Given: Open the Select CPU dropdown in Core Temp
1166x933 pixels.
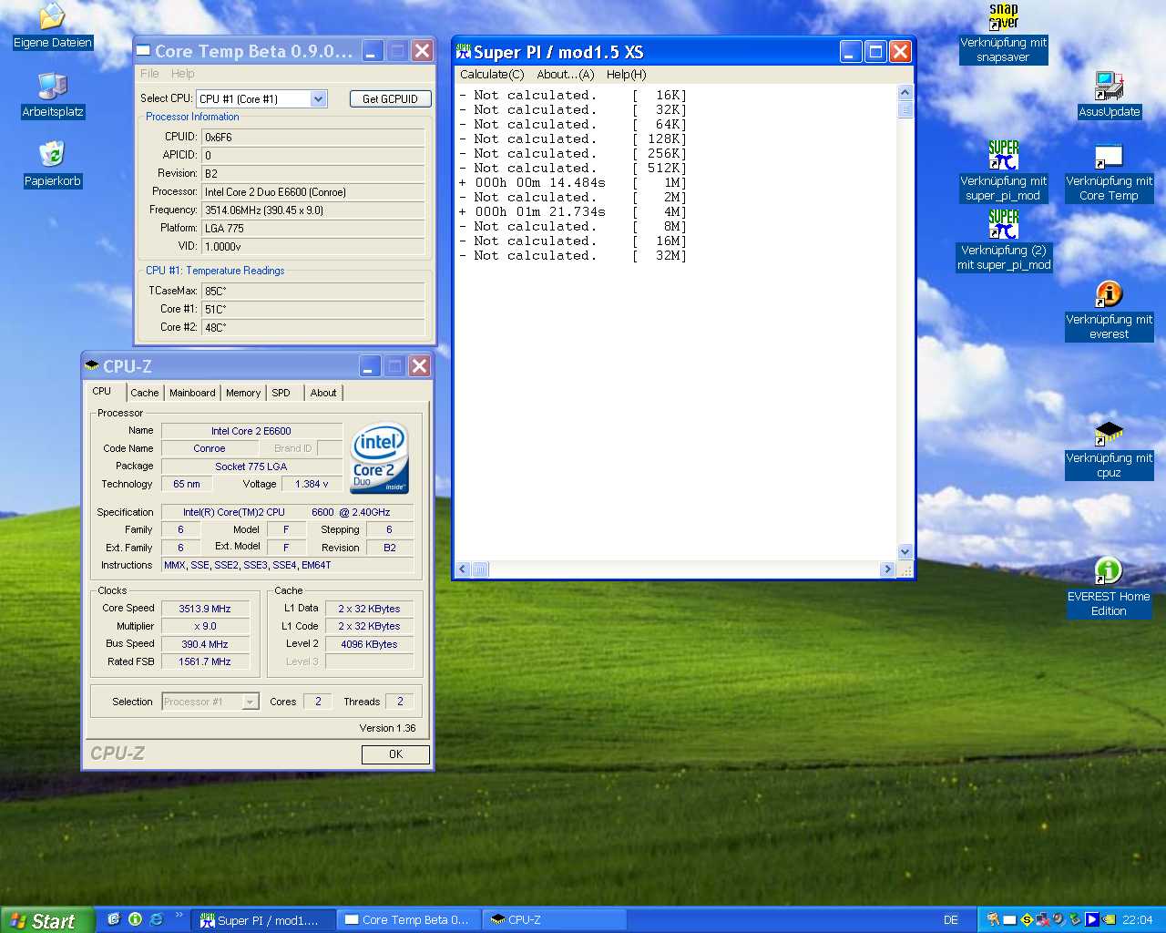Looking at the screenshot, I should 318,98.
